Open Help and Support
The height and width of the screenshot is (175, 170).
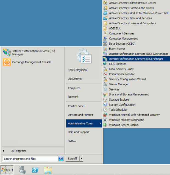[x=79, y=132]
